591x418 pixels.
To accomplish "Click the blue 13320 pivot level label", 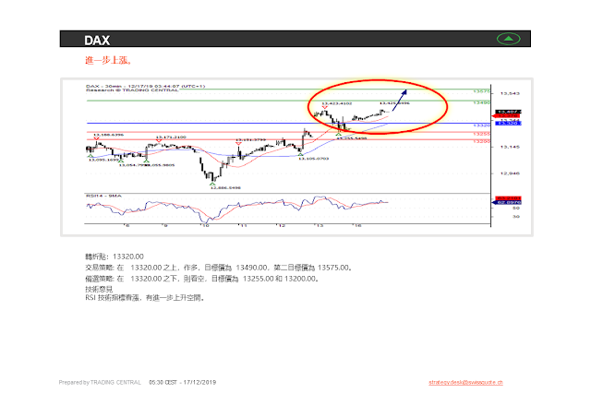I will pyautogui.click(x=482, y=125).
